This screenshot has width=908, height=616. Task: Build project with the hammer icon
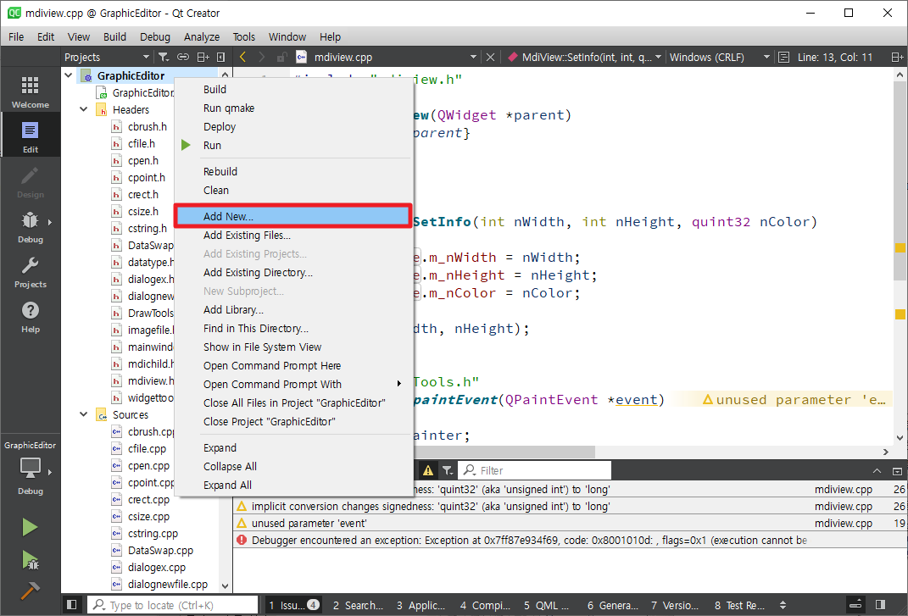(x=31, y=590)
